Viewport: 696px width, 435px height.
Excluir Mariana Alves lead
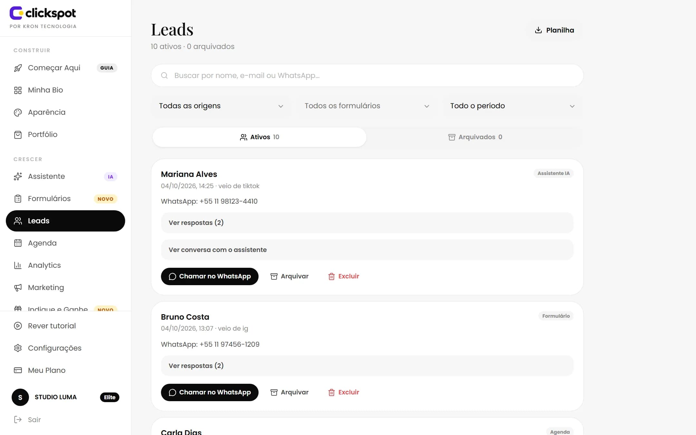(x=344, y=276)
